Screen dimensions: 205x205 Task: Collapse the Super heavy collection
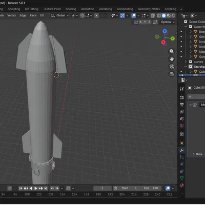[x=186, y=27]
